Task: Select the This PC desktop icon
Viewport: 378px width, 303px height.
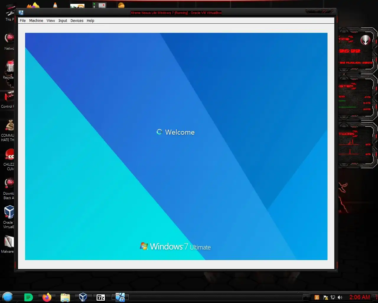Action: [9, 12]
